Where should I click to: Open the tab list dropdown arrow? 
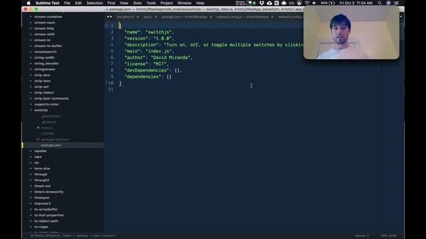(401, 17)
